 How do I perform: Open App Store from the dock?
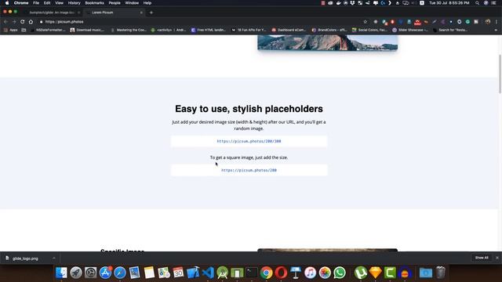pos(105,273)
